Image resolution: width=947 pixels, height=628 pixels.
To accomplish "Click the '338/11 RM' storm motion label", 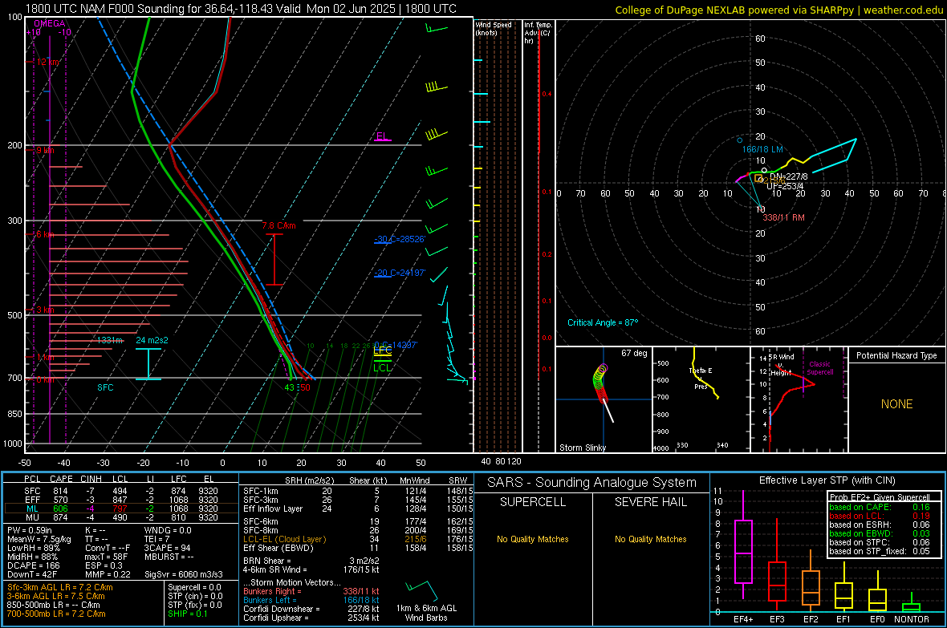I will point(783,217).
